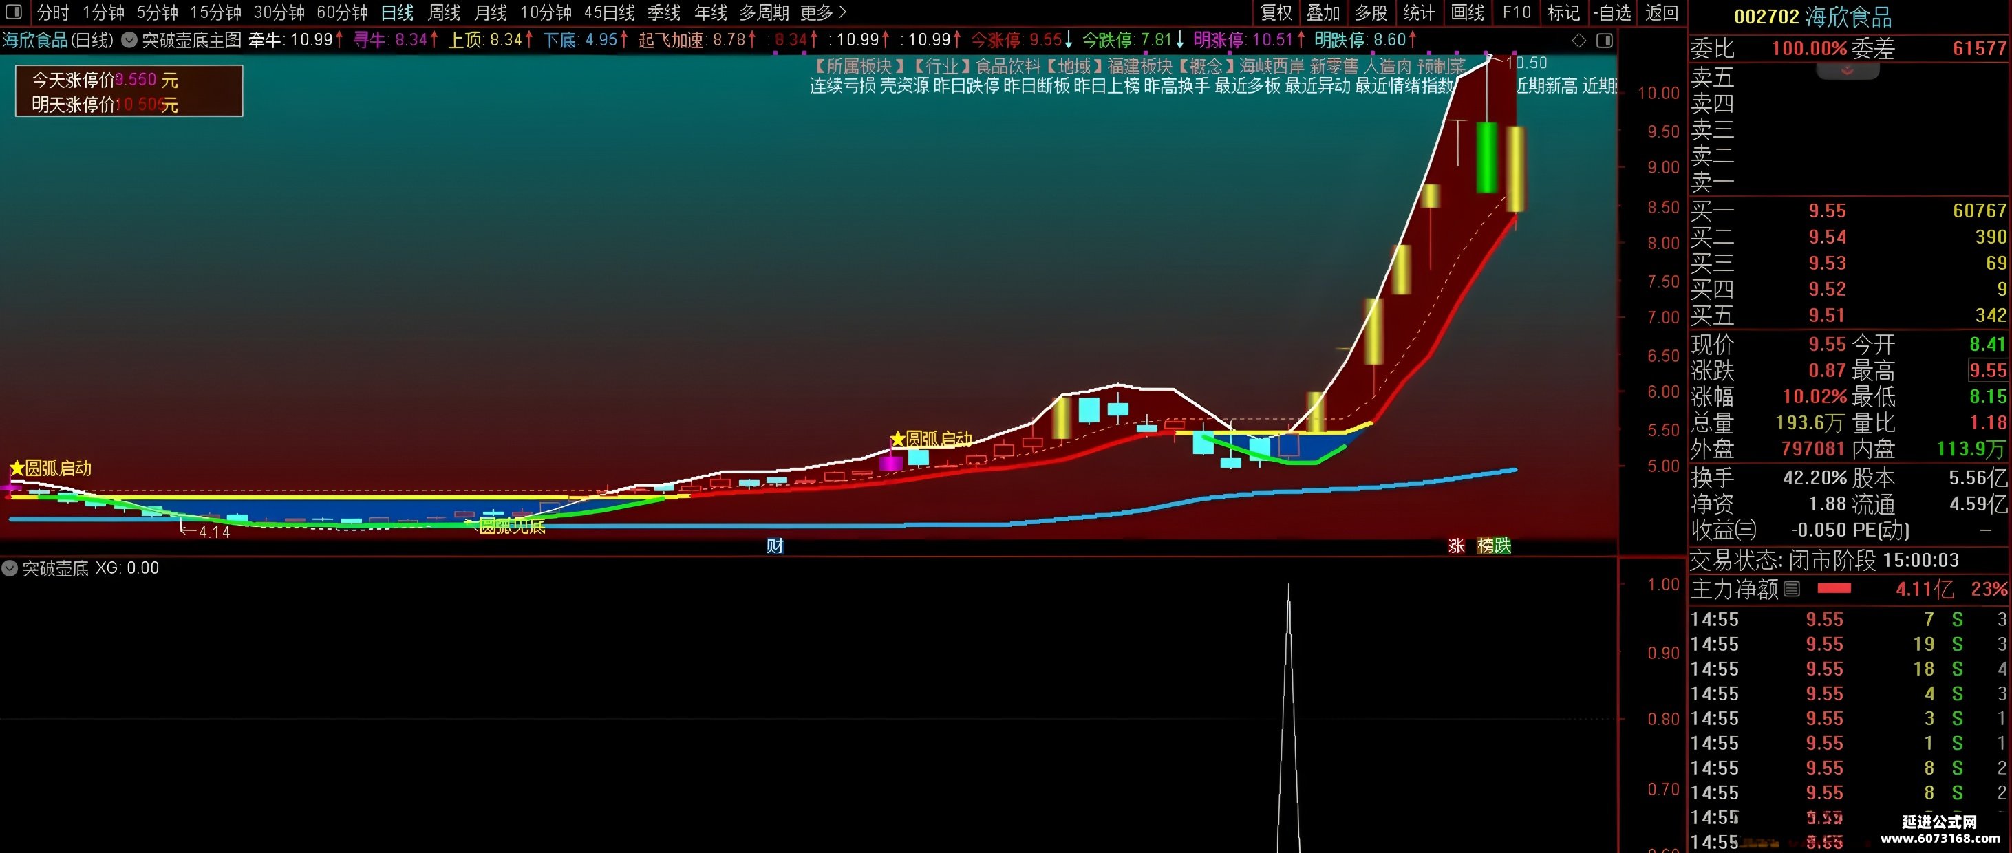Collapse order book with red chevron handle
This screenshot has width=2012, height=853.
(x=1847, y=70)
